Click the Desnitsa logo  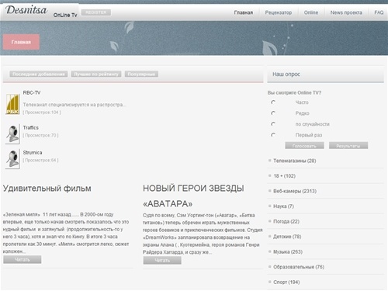[x=26, y=10]
